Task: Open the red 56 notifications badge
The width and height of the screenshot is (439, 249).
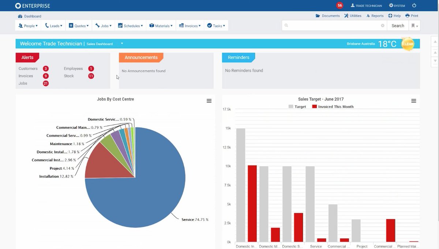Action: [340, 5]
